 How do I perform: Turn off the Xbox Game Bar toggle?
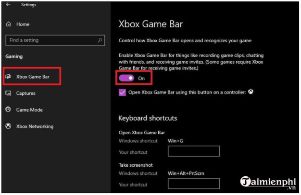pos(126,78)
